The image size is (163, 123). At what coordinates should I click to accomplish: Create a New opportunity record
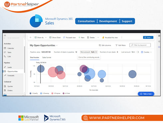pyautogui.click(x=81, y=37)
